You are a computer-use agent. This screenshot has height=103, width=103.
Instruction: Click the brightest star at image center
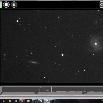click(x=63, y=55)
